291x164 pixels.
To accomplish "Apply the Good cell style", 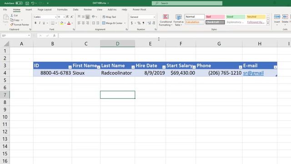I will [x=236, y=17].
